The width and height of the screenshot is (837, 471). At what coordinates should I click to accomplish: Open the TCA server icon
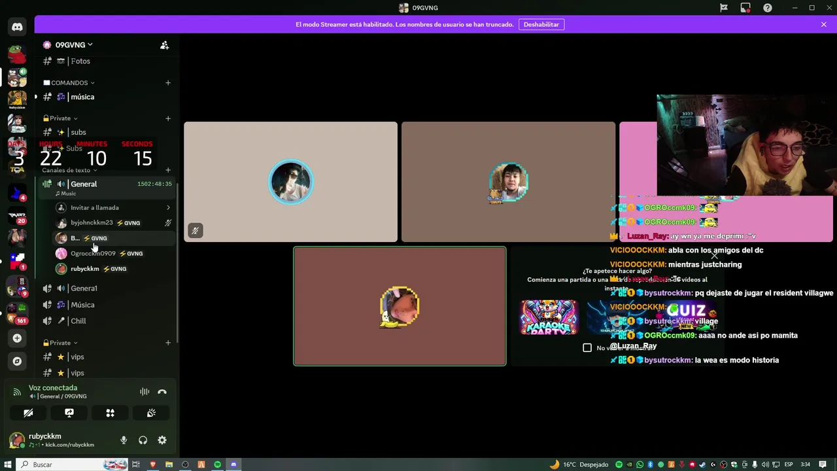(x=17, y=168)
